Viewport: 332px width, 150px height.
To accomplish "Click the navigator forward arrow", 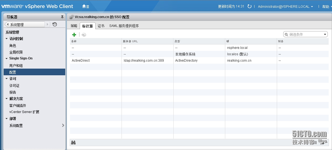I will (x=47, y=24).
